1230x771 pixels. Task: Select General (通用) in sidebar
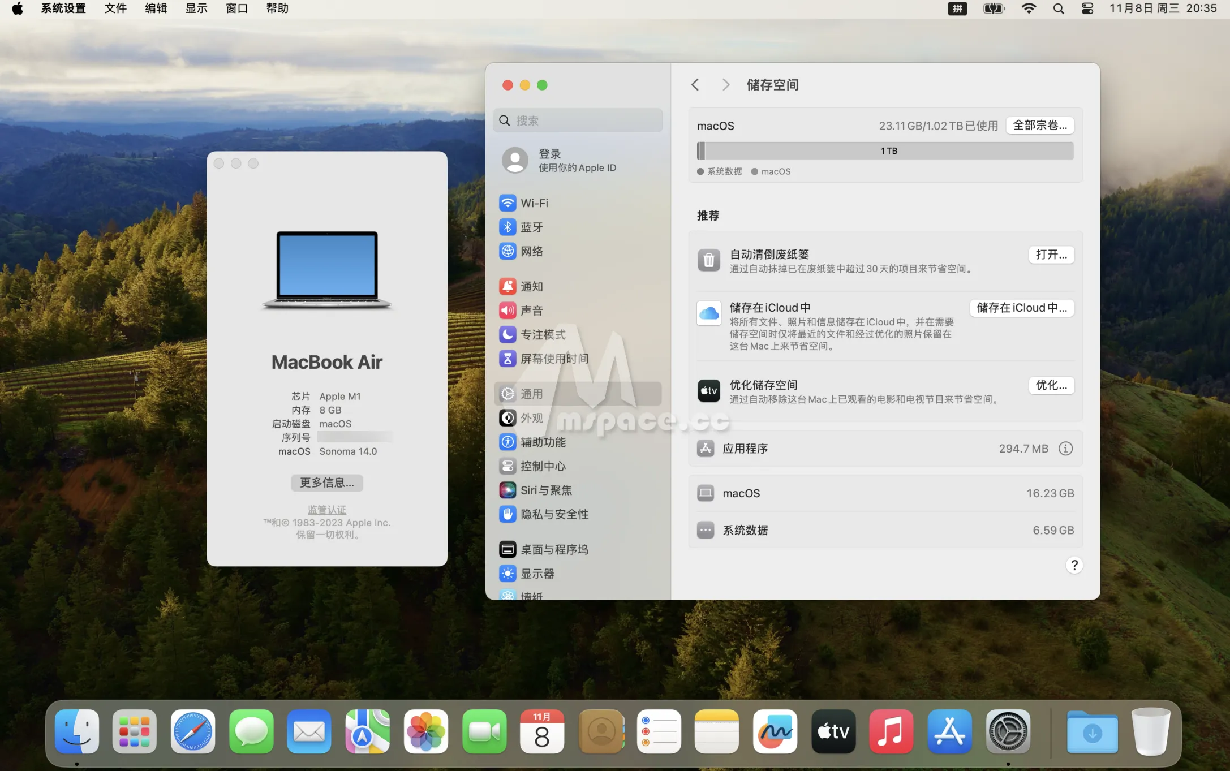click(x=578, y=394)
